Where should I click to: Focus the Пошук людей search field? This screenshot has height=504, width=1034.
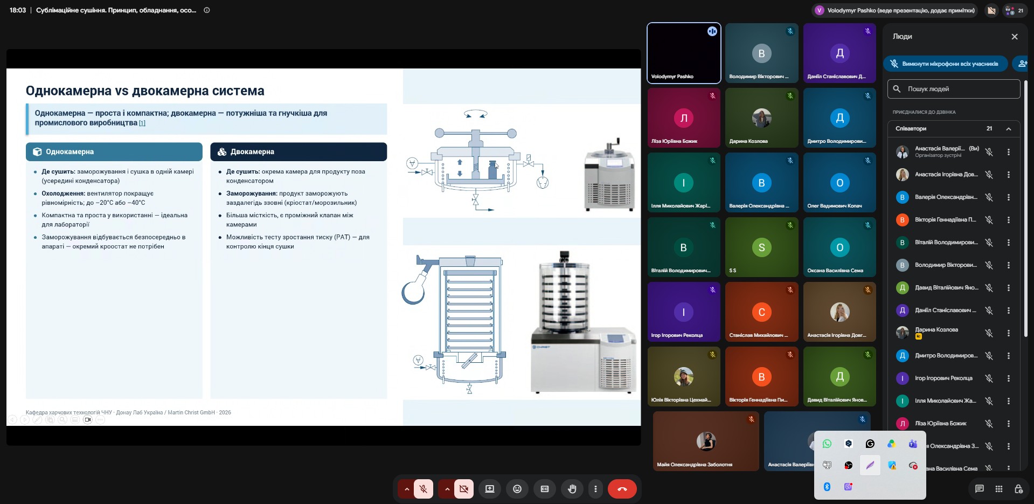[954, 89]
